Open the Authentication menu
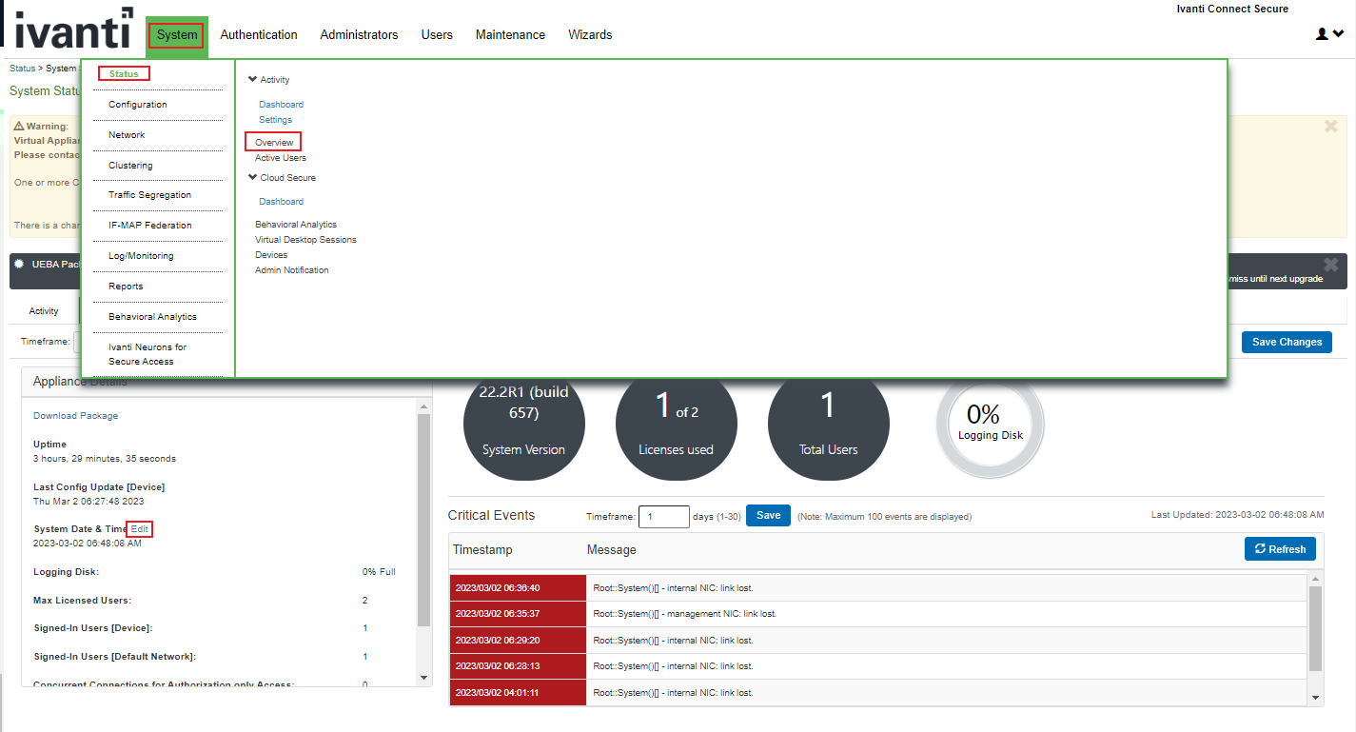The width and height of the screenshot is (1356, 732). pos(258,34)
